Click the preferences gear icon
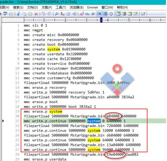 coord(110,14)
